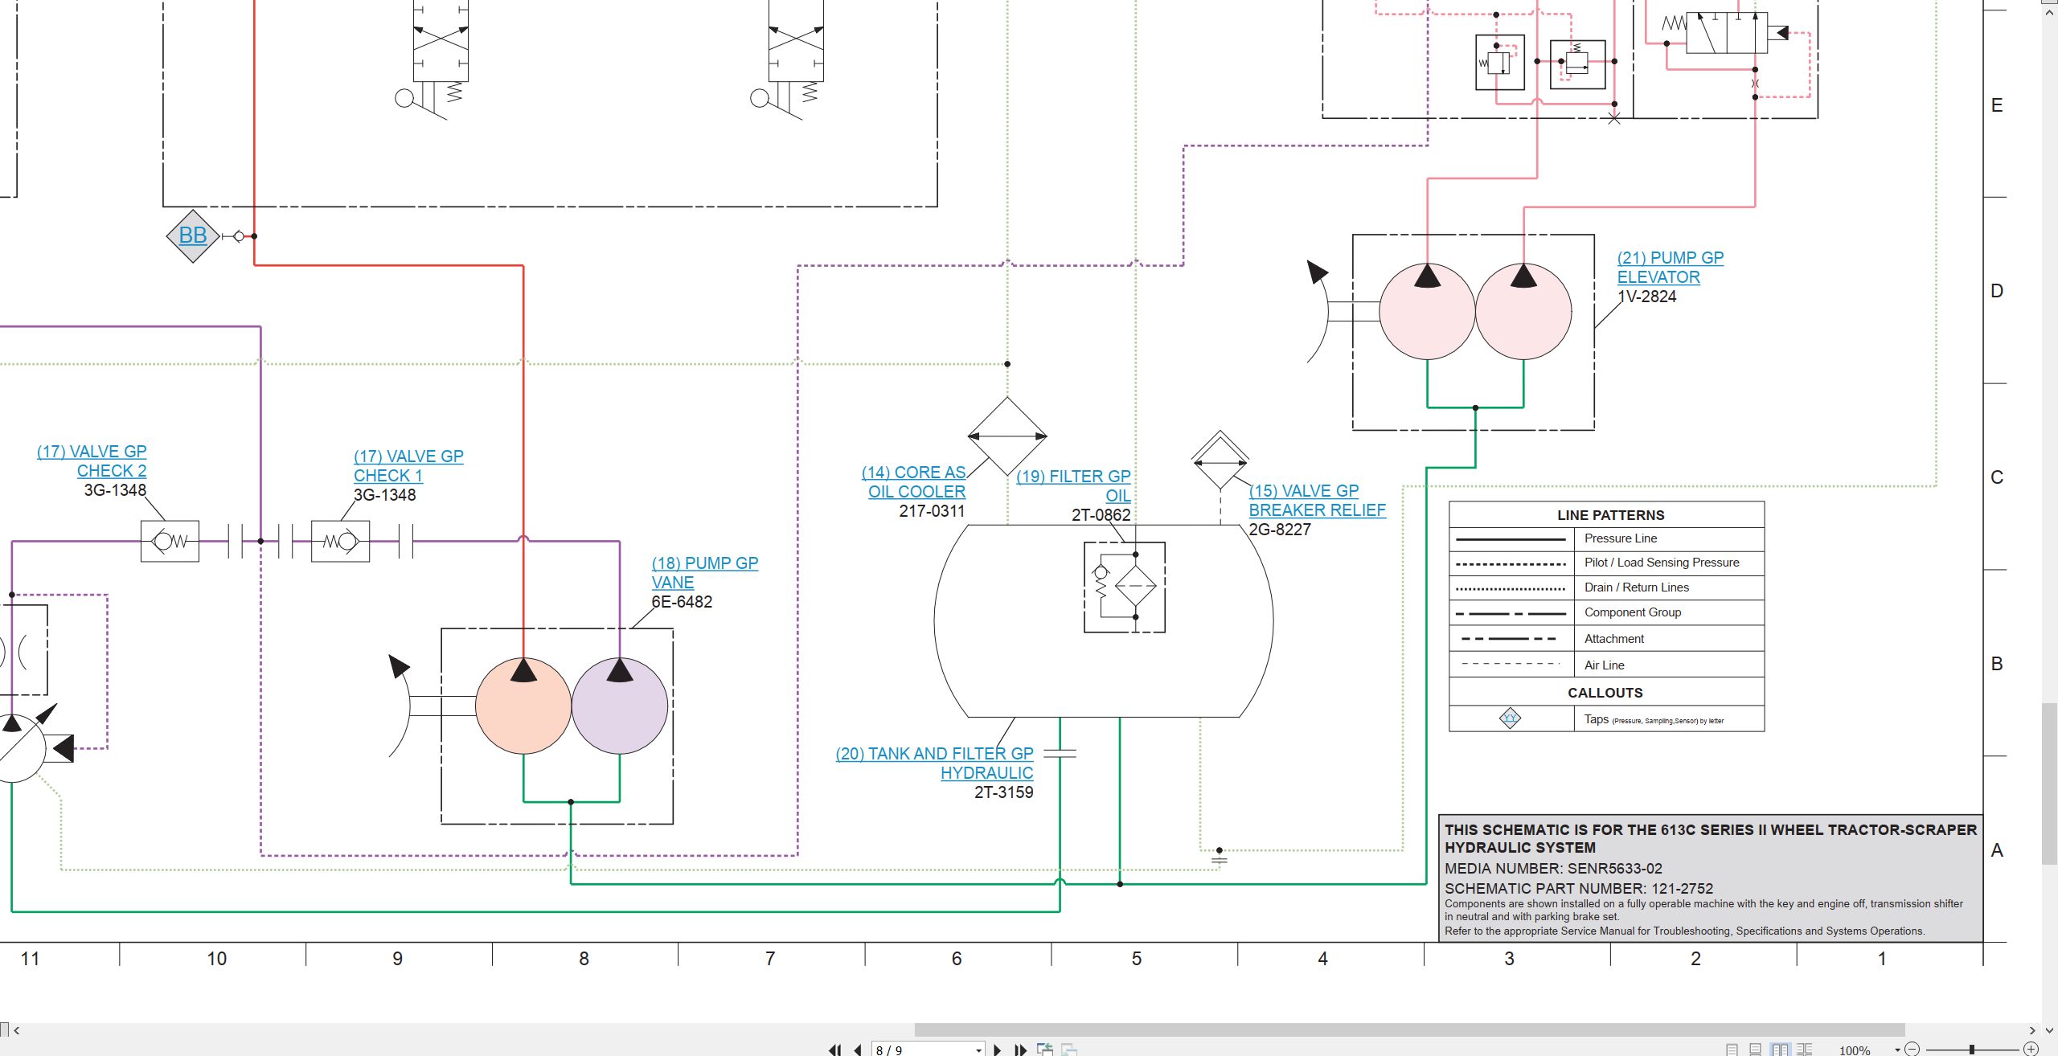This screenshot has width=2058, height=1056.
Task: Open the (18) PUMP GP VANE link
Action: tap(705, 573)
